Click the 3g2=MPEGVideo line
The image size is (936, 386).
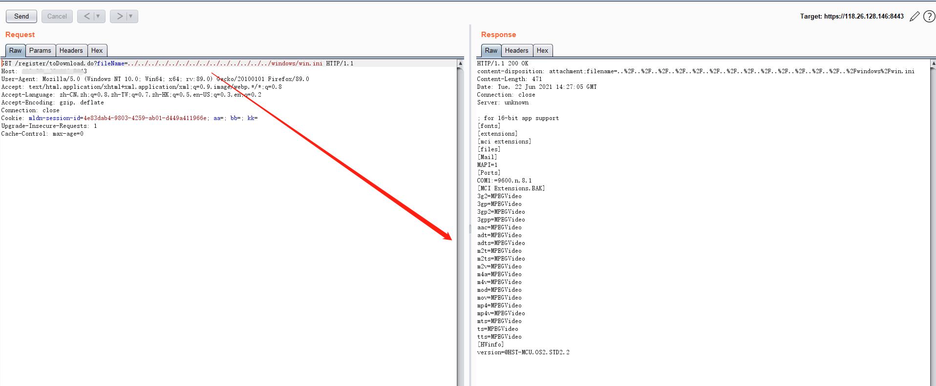coord(499,196)
